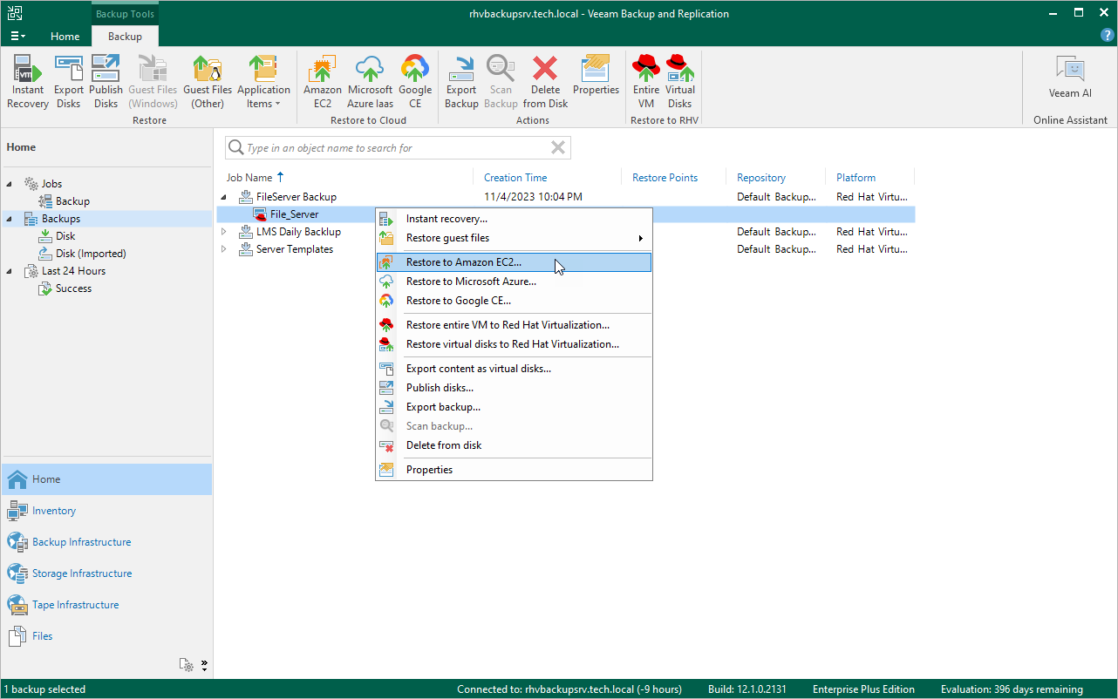Viewport: 1118px width, 699px height.
Task: Choose Restore to Amazon EC2... menu entry
Action: click(514, 262)
